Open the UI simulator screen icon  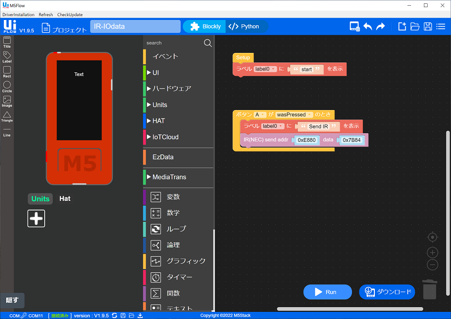354,27
